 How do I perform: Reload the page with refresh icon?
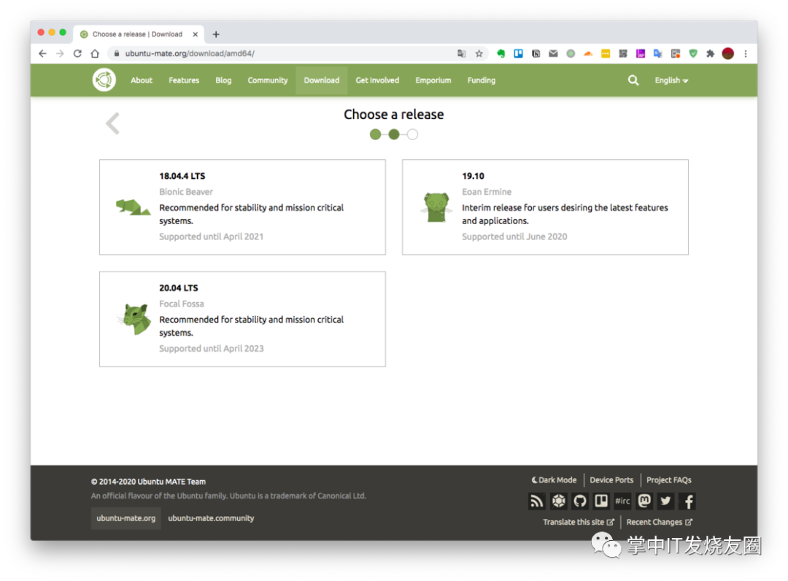[x=77, y=53]
